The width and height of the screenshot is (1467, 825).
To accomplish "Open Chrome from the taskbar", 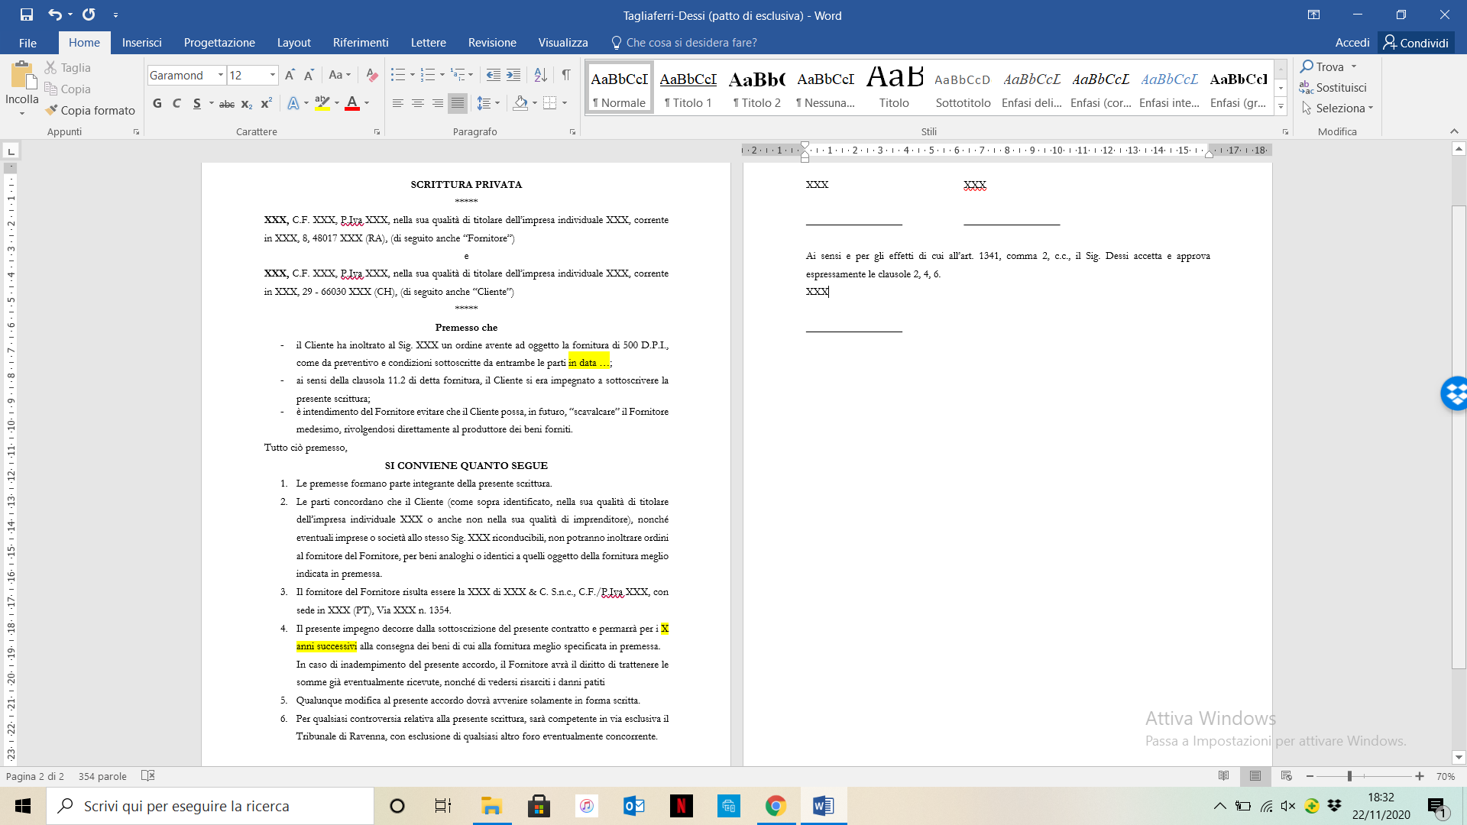I will (x=776, y=806).
